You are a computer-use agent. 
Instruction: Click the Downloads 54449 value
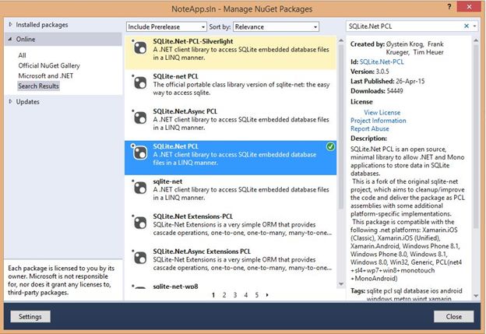pyautogui.click(x=395, y=91)
